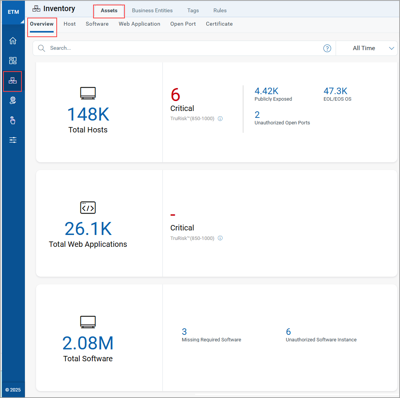400x398 pixels.
Task: Click info icon beside Hosts TruRisk range
Action: coord(220,119)
